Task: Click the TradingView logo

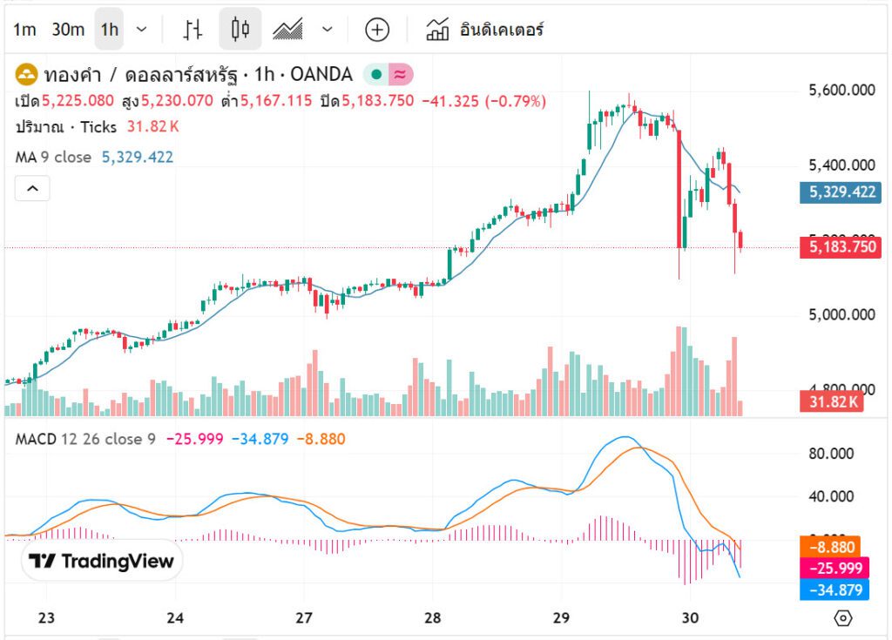Action: pos(101,562)
